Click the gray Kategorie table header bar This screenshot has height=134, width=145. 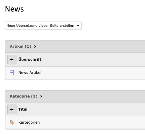[75, 96]
